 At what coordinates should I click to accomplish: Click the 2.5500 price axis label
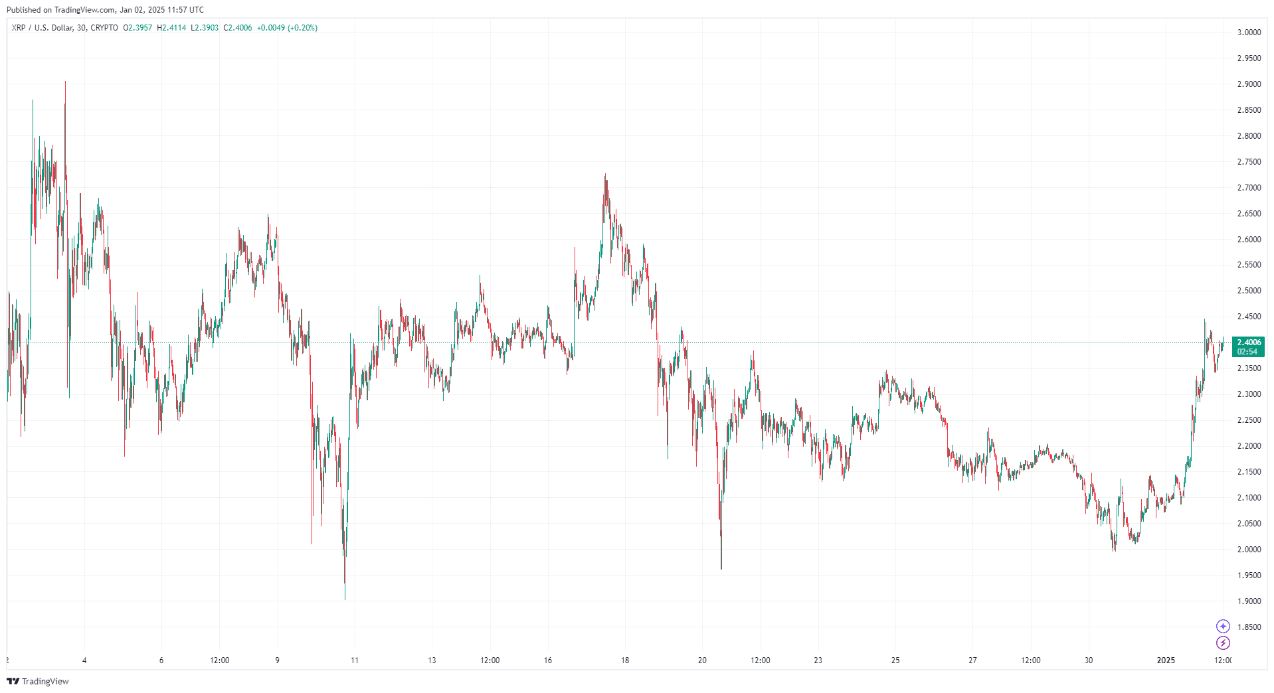(x=1249, y=265)
